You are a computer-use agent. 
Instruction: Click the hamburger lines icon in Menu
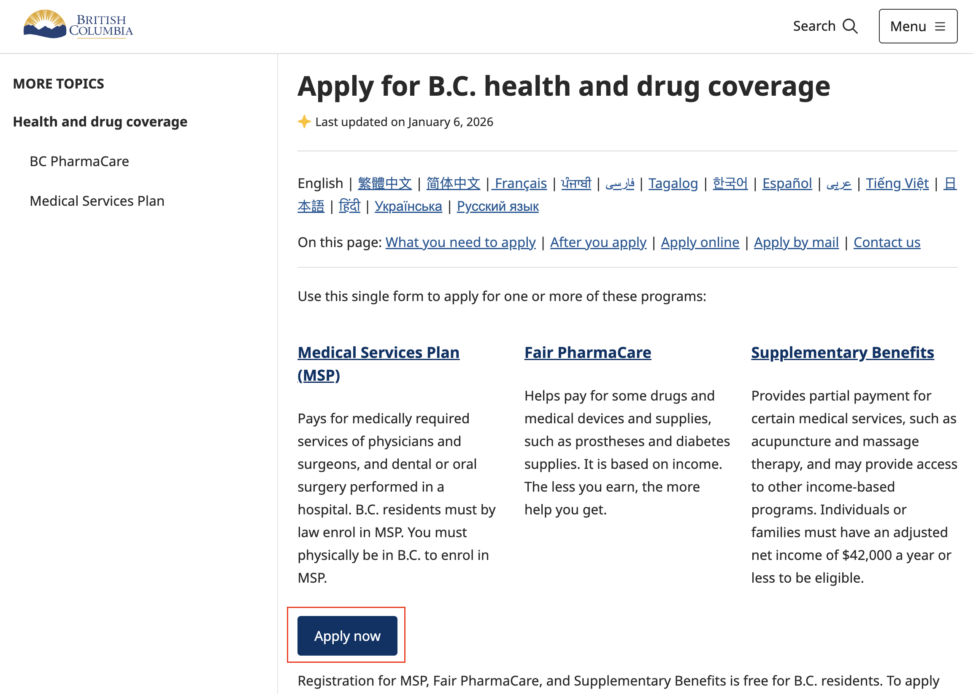940,27
